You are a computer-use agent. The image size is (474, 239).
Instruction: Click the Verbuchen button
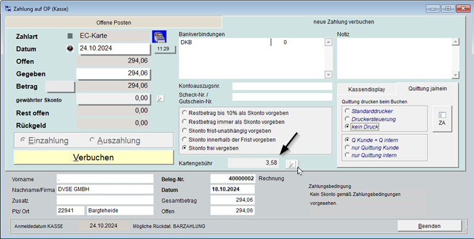[x=94, y=157]
